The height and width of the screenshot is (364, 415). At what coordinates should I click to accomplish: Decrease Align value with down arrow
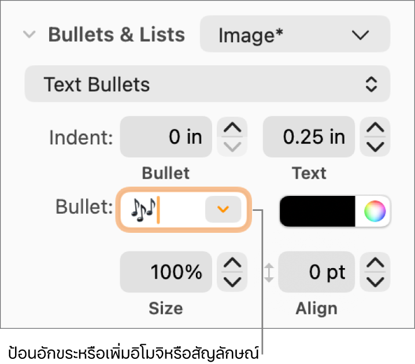tap(375, 281)
